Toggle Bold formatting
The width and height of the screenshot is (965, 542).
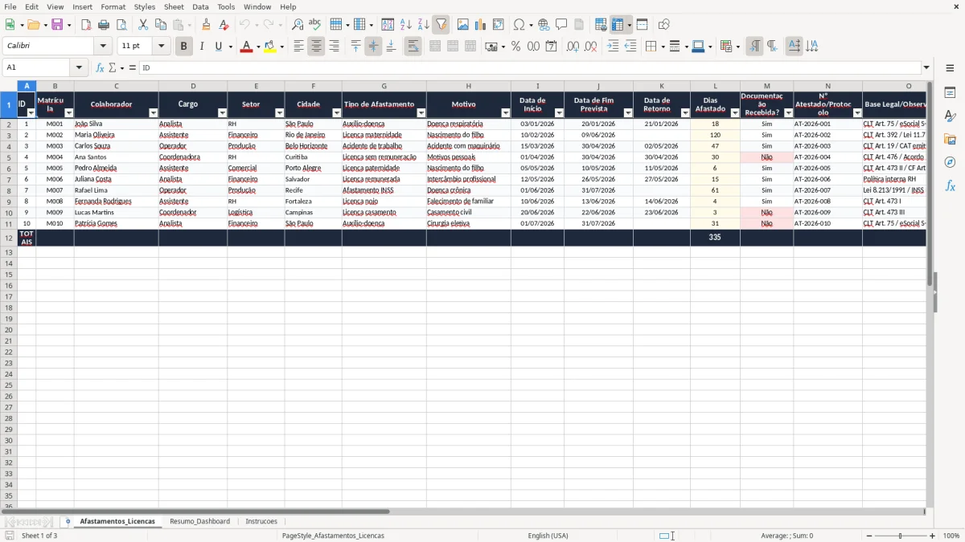(183, 47)
